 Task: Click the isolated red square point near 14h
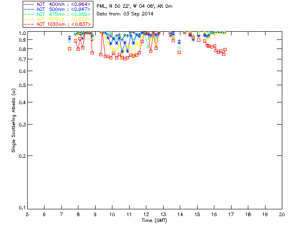(x=179, y=53)
